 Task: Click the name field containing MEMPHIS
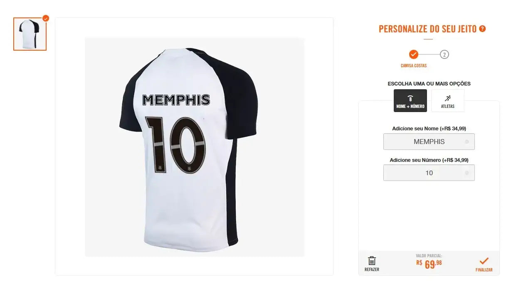click(x=429, y=142)
